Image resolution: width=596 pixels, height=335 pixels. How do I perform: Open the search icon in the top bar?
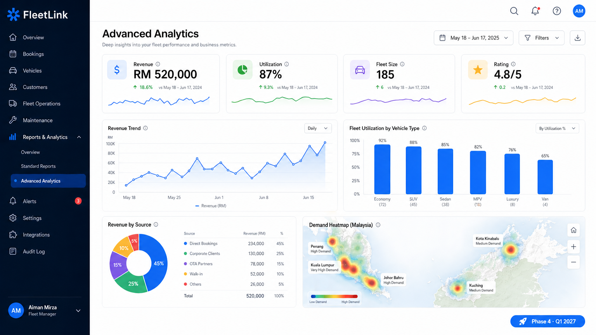point(514,11)
